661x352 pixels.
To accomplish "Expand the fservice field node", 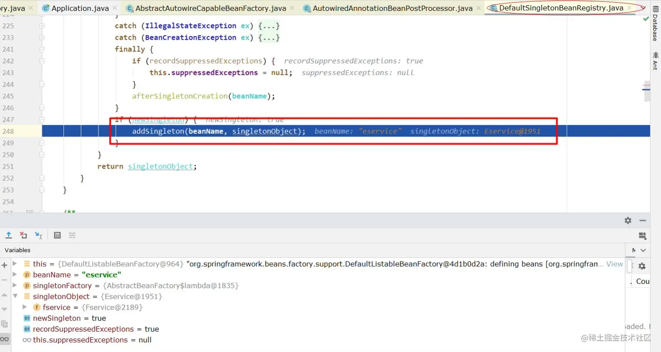I will pyautogui.click(x=25, y=307).
